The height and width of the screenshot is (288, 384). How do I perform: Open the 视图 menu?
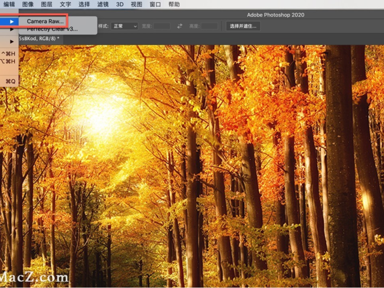tap(136, 4)
